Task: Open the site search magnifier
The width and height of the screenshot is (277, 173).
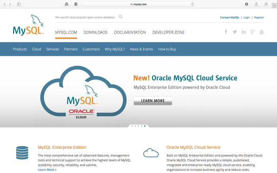Action: pyautogui.click(x=121, y=17)
